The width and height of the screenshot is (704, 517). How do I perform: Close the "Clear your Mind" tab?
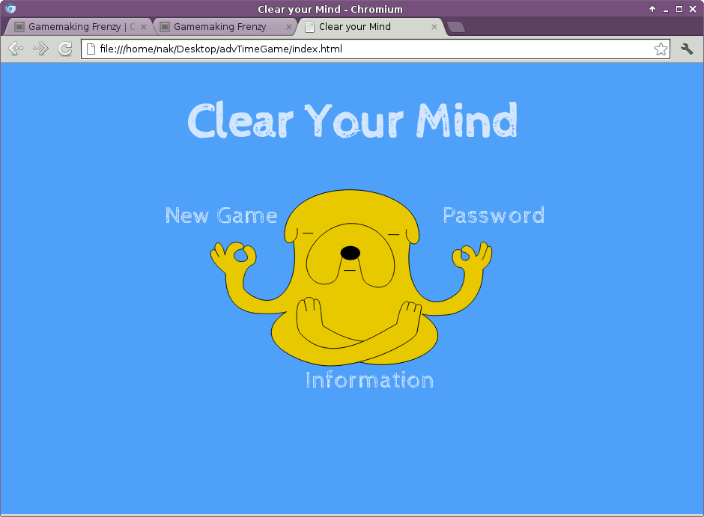pyautogui.click(x=434, y=27)
